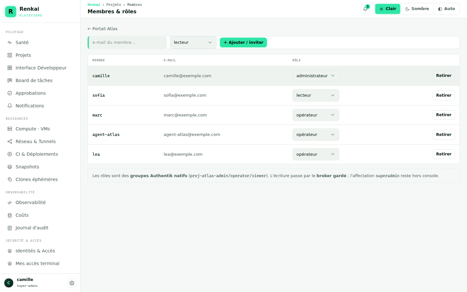The image size is (467, 292).
Task: Click the Coûts database icon
Action: (x=10, y=215)
